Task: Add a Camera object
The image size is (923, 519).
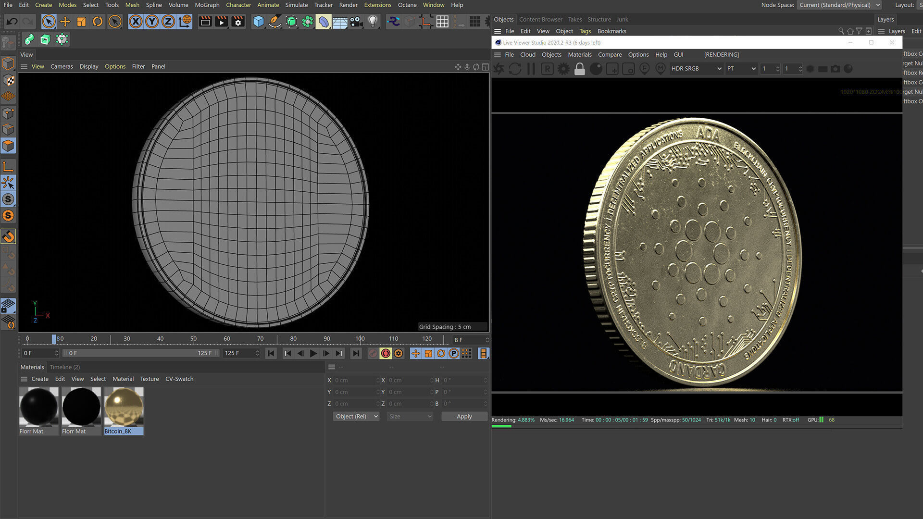Action: tap(356, 22)
